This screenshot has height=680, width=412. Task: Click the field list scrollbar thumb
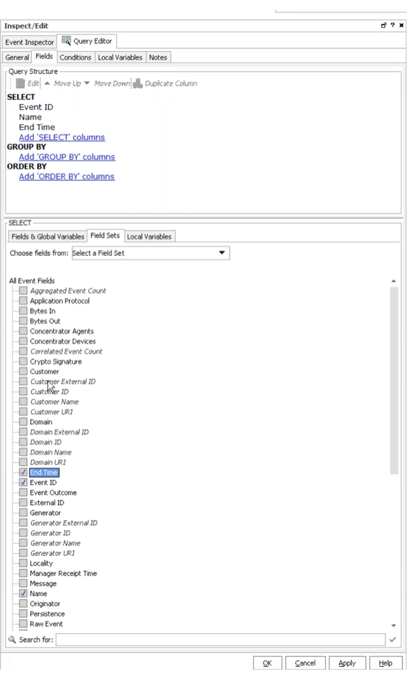394,381
